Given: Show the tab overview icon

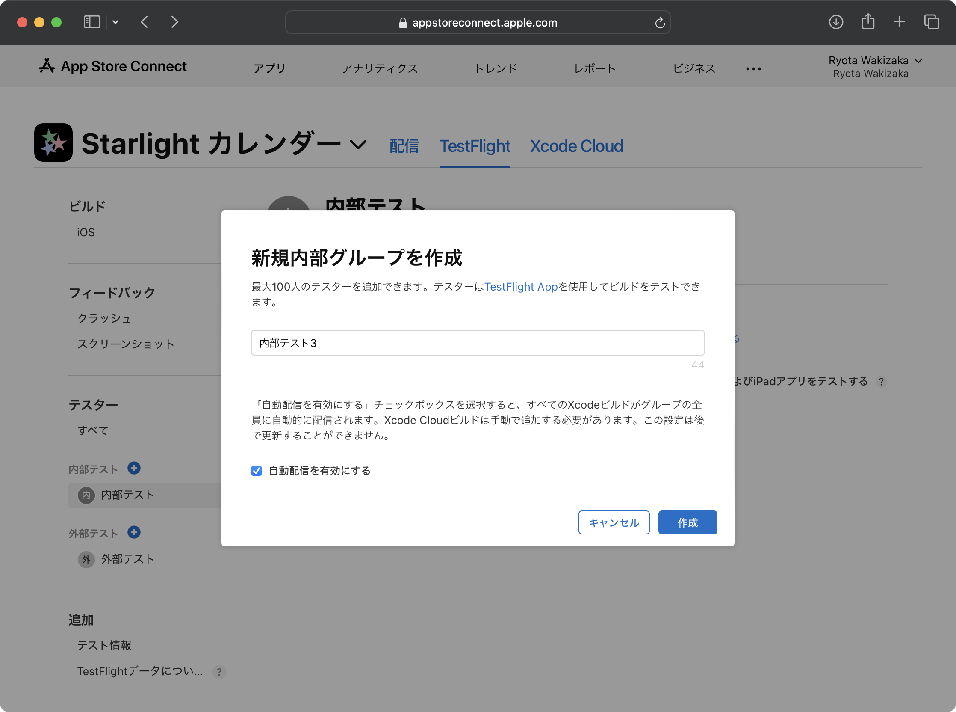Looking at the screenshot, I should 932,22.
